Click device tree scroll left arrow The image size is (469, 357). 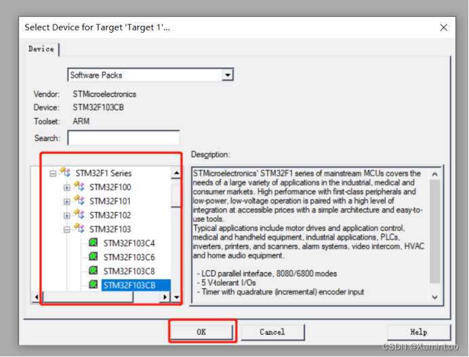[x=37, y=297]
